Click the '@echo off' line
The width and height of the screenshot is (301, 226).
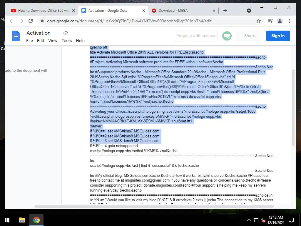pyautogui.click(x=98, y=47)
